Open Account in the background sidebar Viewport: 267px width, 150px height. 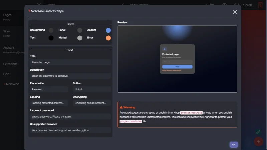(9, 48)
